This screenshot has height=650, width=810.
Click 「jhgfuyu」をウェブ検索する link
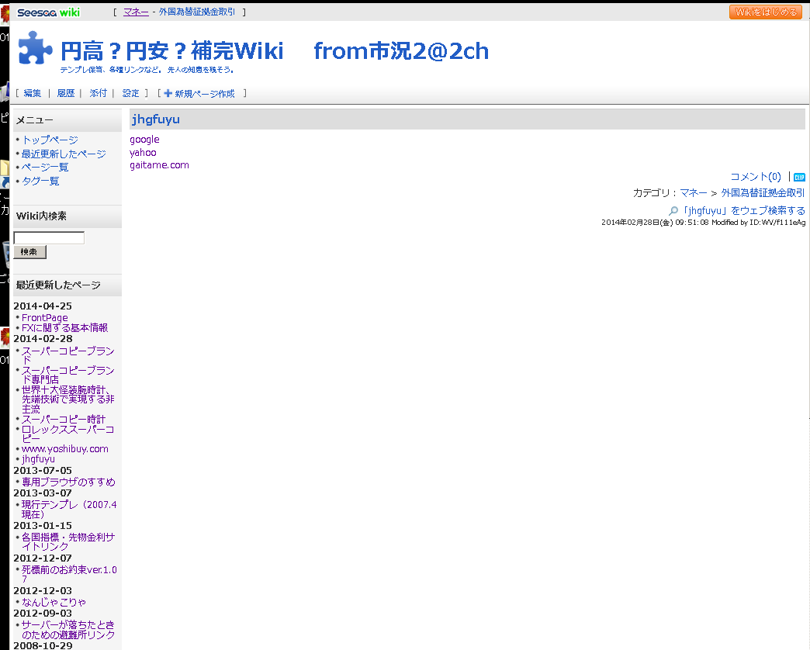tap(743, 211)
